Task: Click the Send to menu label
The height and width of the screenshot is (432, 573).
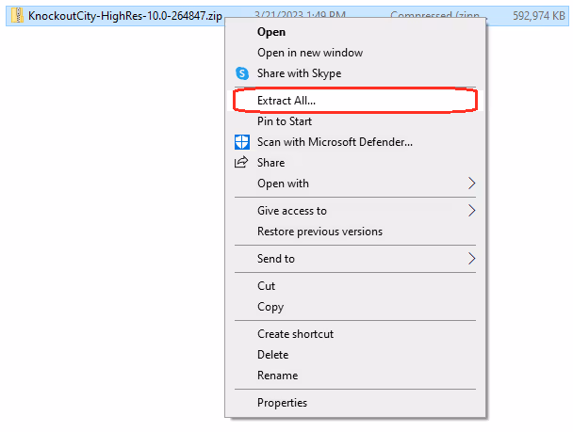Action: (276, 259)
